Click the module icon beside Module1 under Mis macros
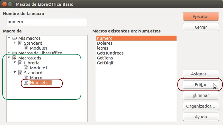 26,48
